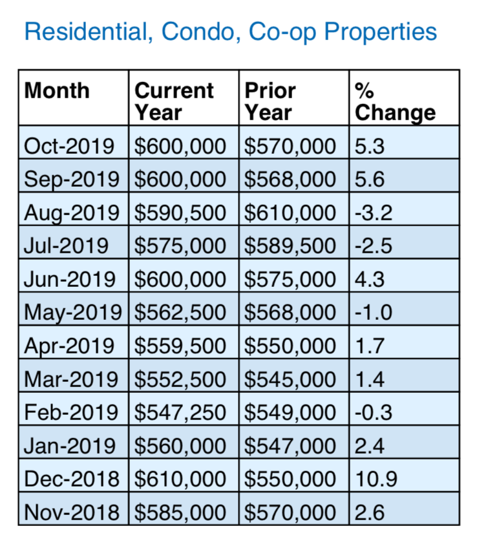Viewport: 477px width, 546px height.
Task: Click the Feb-2019 current year value $547,250
Action: [181, 413]
